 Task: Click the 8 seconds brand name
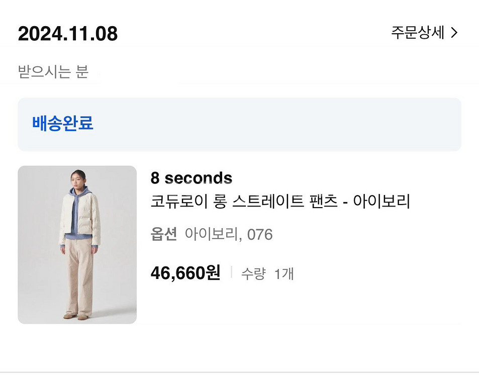(x=191, y=178)
